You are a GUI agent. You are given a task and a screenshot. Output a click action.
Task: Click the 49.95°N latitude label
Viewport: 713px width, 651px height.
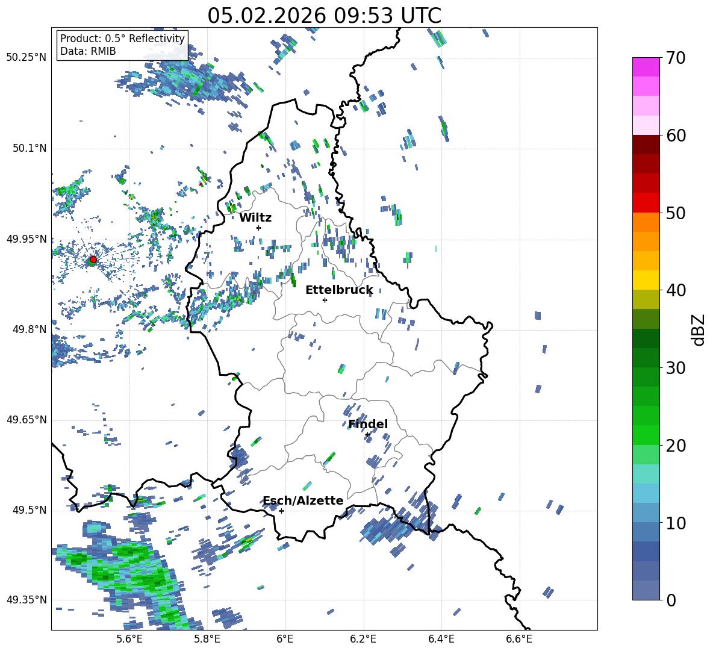coord(26,239)
